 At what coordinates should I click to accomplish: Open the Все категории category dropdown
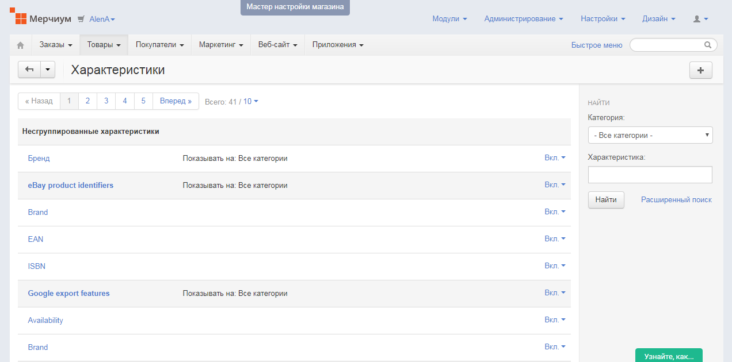[650, 136]
